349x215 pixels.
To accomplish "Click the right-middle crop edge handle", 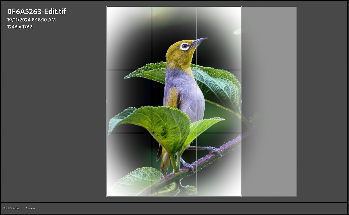I will click(x=242, y=101).
